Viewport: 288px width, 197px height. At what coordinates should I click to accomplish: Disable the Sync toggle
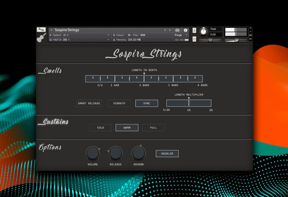(147, 103)
